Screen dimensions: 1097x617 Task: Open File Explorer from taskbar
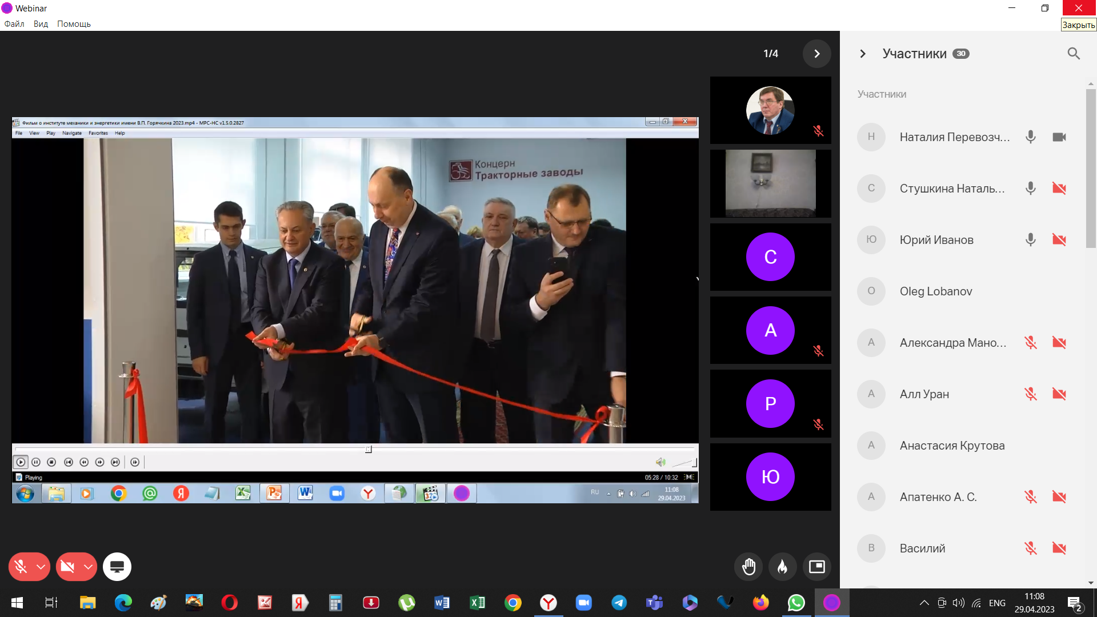point(87,603)
